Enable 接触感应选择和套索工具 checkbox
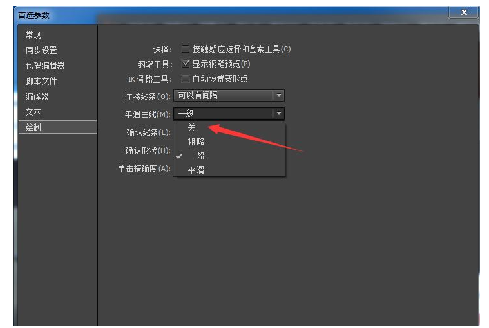The width and height of the screenshot is (489, 328). [x=186, y=49]
